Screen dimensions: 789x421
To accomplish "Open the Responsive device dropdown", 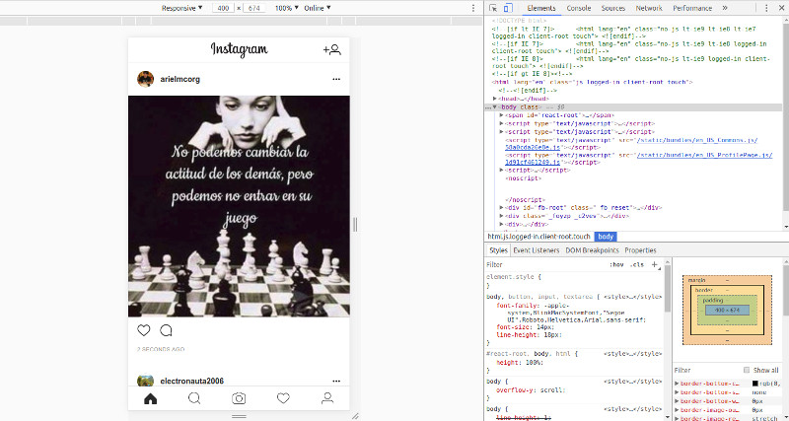I will tap(181, 8).
